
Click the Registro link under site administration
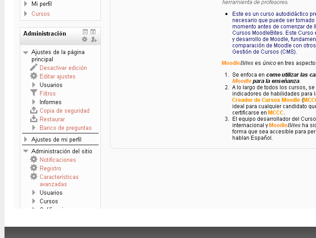[50, 168]
